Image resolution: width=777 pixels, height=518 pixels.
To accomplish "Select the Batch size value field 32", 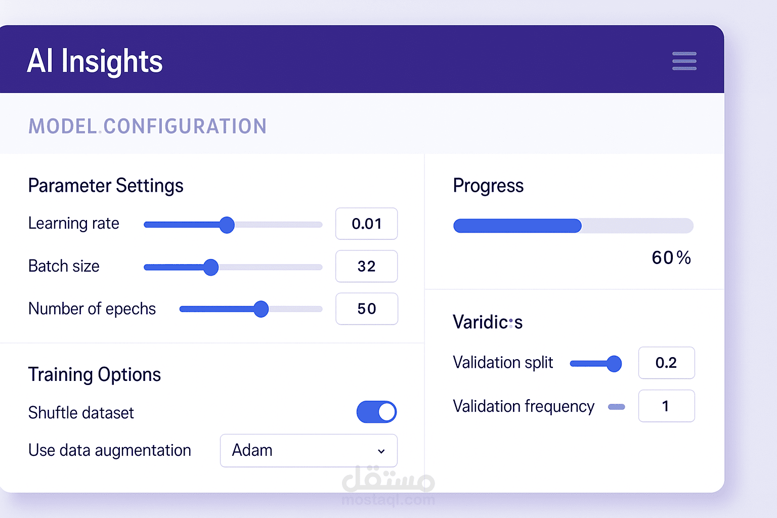I will click(x=367, y=266).
